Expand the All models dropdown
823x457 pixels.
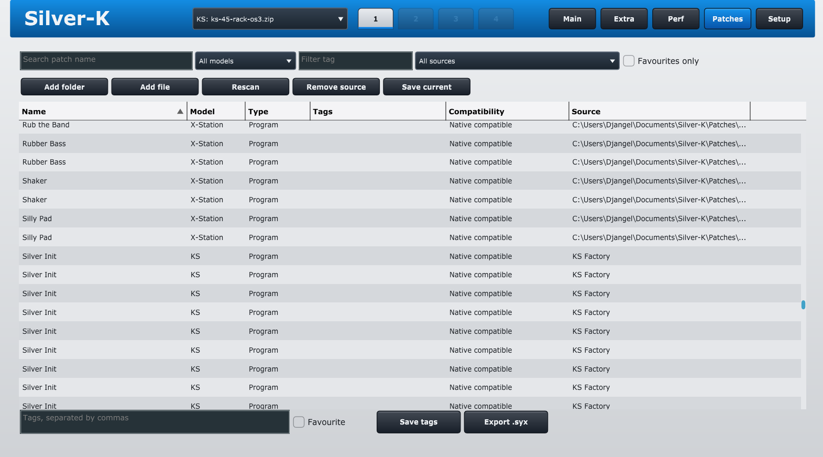pos(245,61)
